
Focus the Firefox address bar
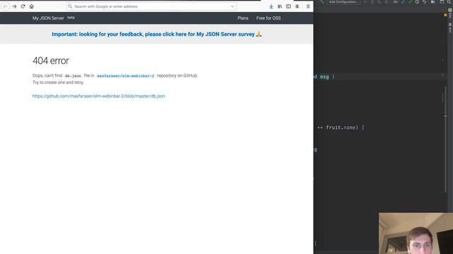tap(151, 6)
